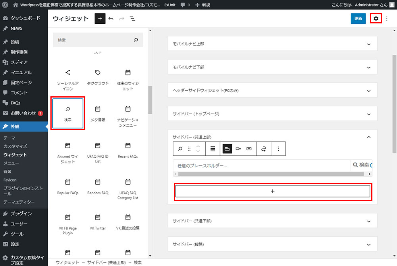Open the list view icon

pos(132,19)
